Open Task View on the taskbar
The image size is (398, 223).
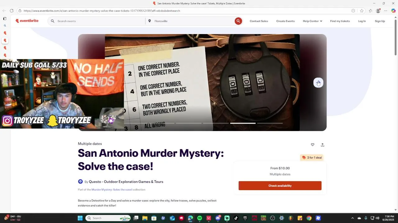(x=136, y=218)
